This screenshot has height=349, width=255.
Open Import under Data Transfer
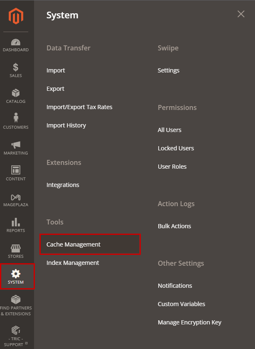tap(56, 70)
